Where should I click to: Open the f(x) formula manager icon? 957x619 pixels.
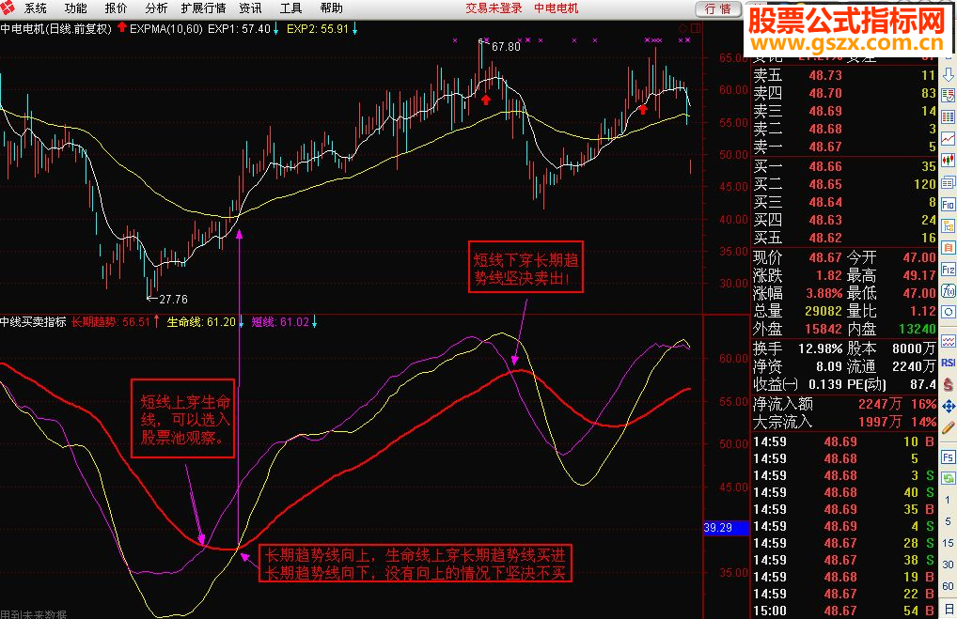click(948, 290)
